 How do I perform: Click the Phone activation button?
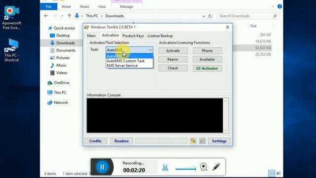coord(207,50)
